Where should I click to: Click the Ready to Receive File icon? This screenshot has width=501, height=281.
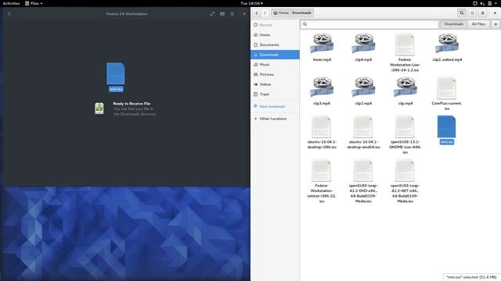pos(99,108)
